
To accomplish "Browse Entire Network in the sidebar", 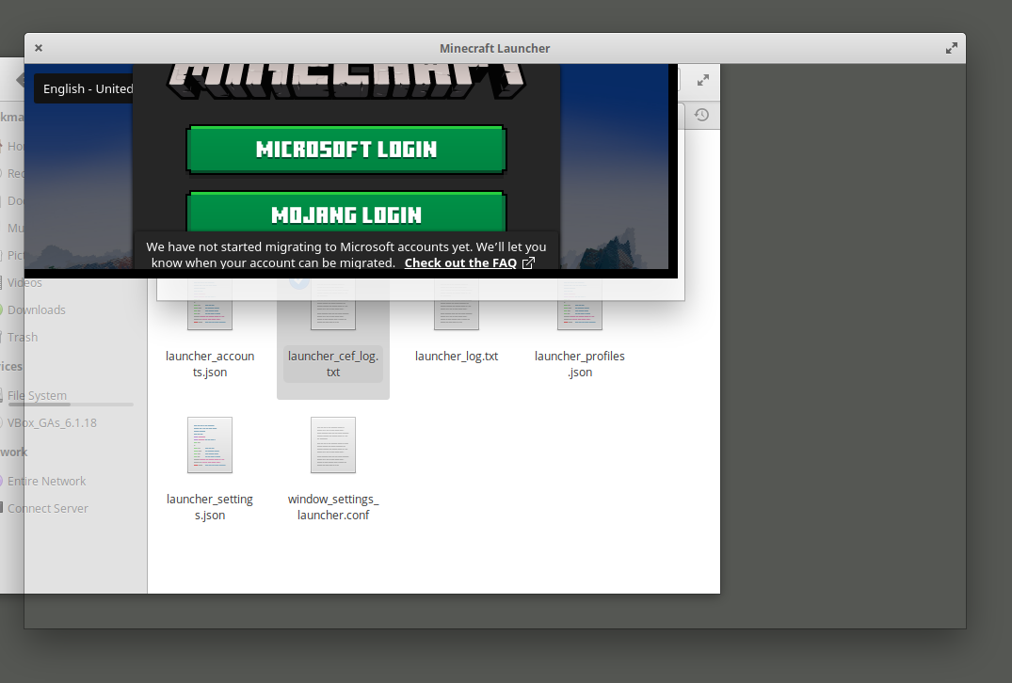I will [46, 481].
